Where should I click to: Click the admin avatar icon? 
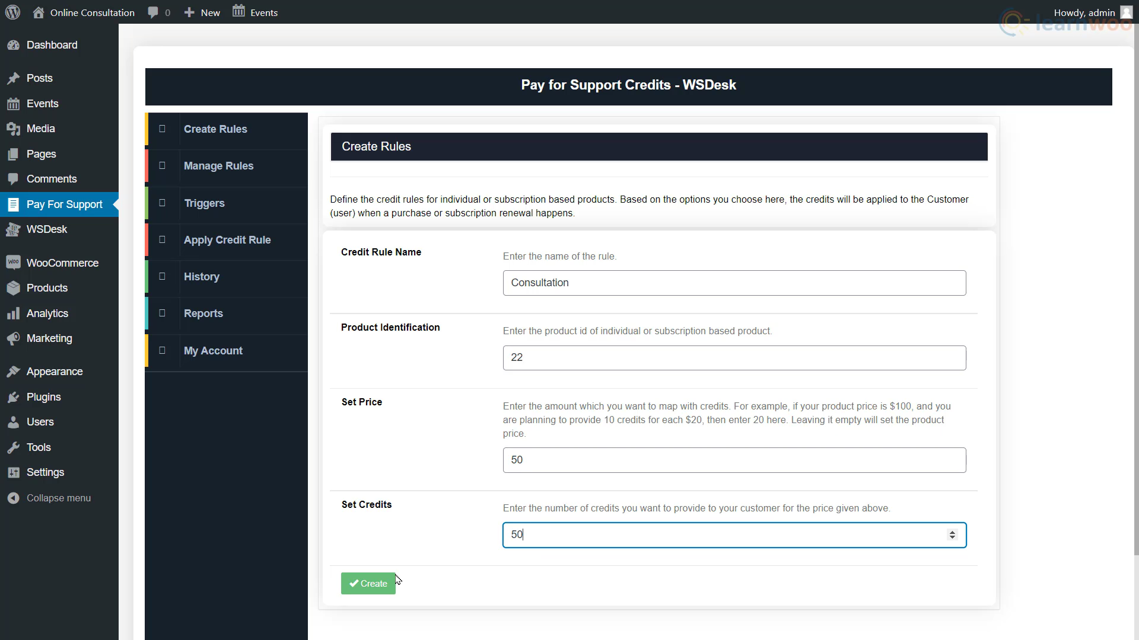coord(1126,12)
